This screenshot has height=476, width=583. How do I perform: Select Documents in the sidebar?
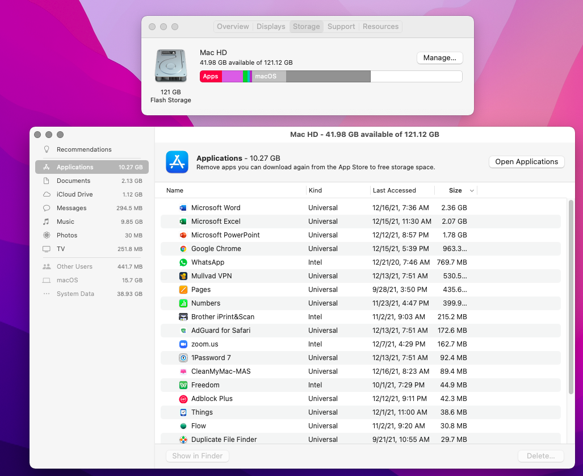tap(92, 181)
